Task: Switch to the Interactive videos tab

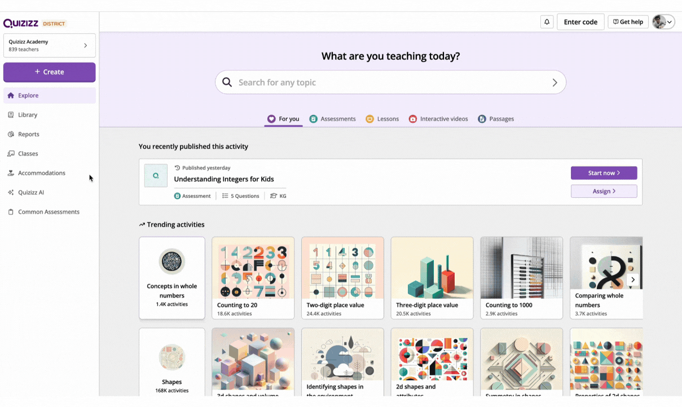Action: point(438,119)
